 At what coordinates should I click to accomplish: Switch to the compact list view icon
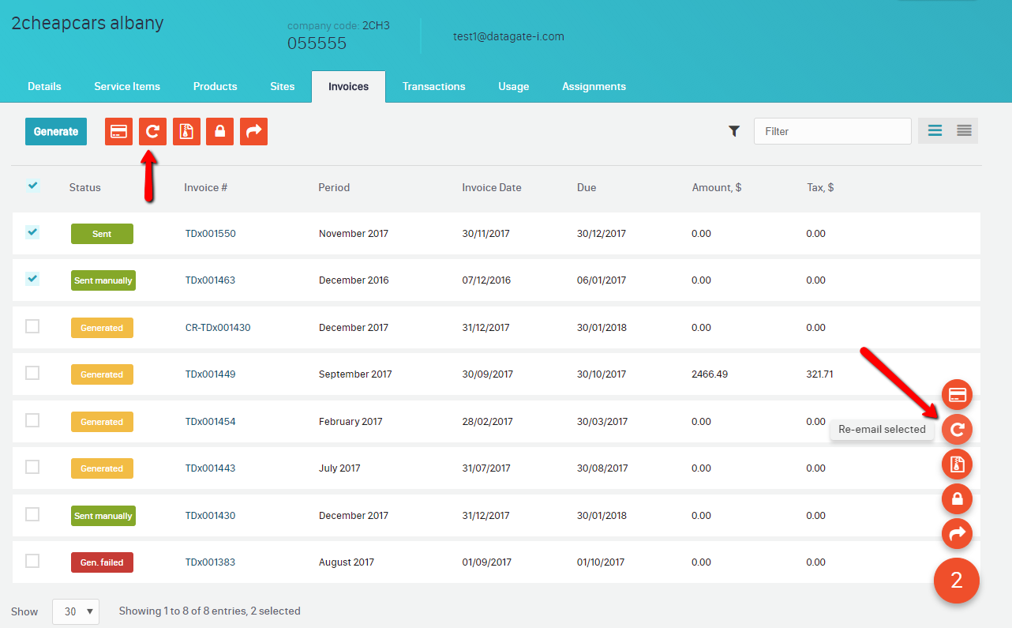click(x=964, y=131)
